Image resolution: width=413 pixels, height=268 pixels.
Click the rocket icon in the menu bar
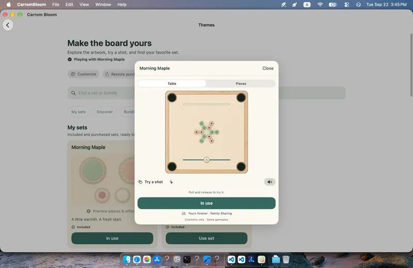294,5
